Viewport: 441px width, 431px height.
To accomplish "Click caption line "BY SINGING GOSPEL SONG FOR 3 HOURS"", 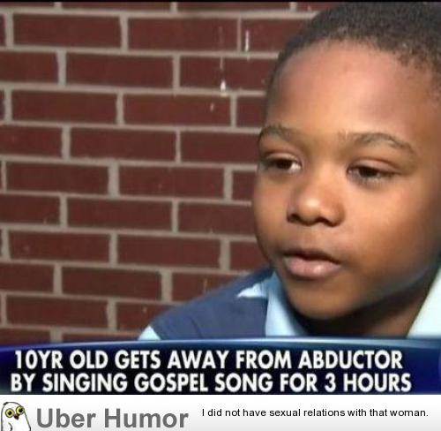I will [211, 382].
